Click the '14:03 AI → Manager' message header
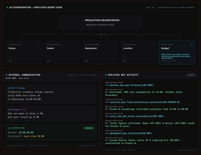The image size is (201, 155). tap(16, 88)
